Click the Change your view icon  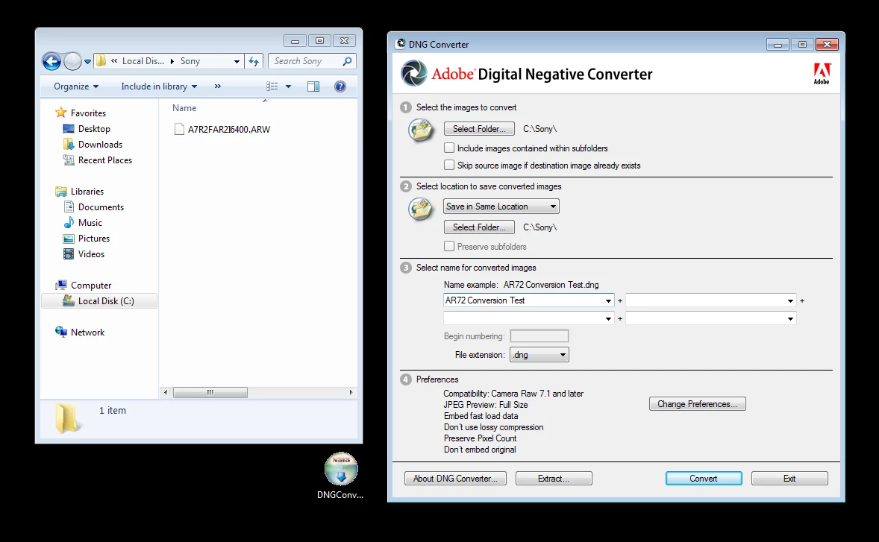tap(272, 86)
